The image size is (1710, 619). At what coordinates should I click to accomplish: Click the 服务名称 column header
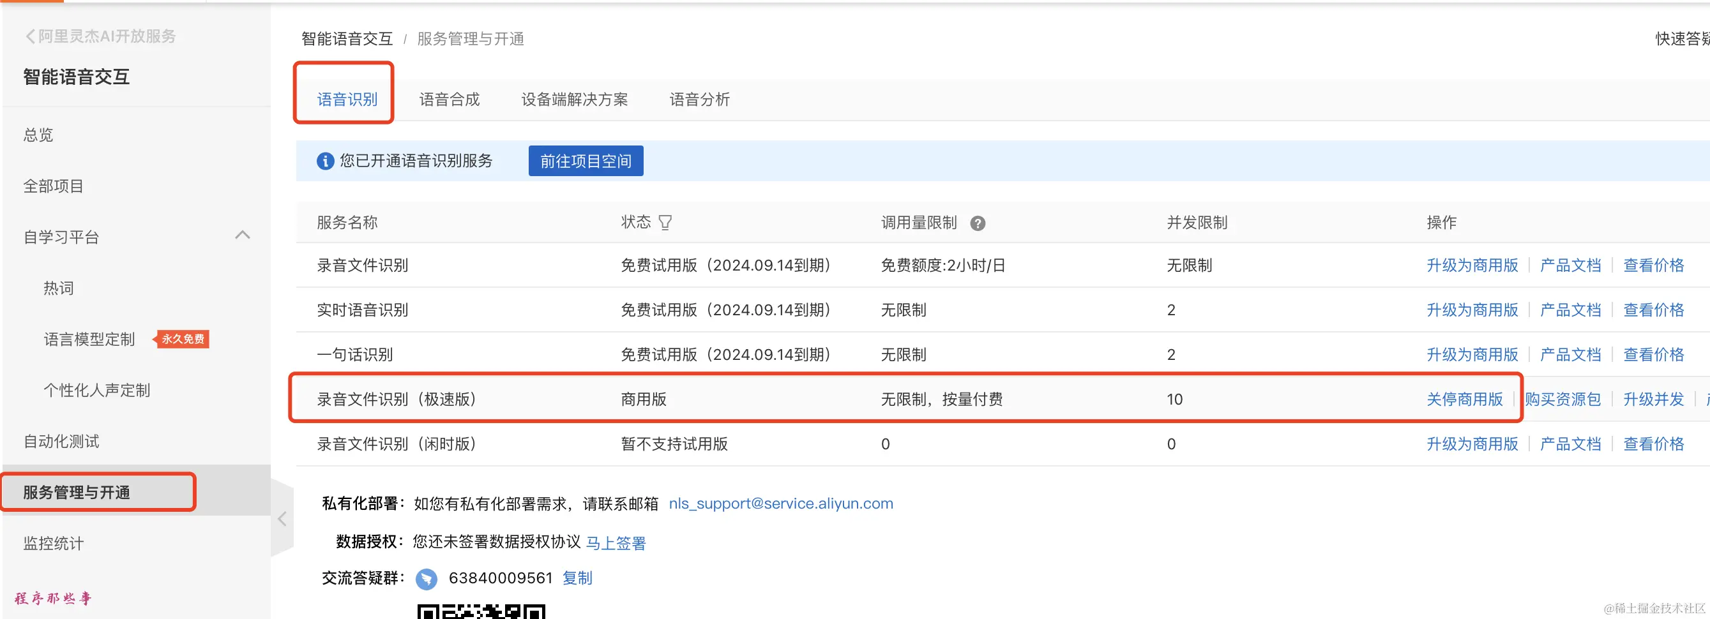pos(347,223)
